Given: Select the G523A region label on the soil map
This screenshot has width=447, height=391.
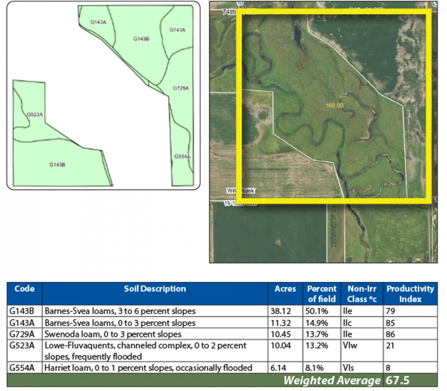Looking at the screenshot, I should tap(35, 114).
